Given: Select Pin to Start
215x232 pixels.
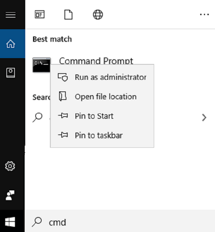Looking at the screenshot, I should [102, 116].
